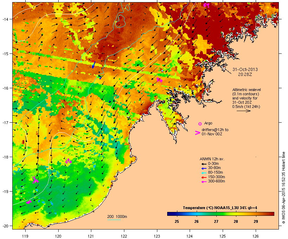Click the 0.5m/s velocity reference arrow
The image size is (288, 239).
[244, 111]
